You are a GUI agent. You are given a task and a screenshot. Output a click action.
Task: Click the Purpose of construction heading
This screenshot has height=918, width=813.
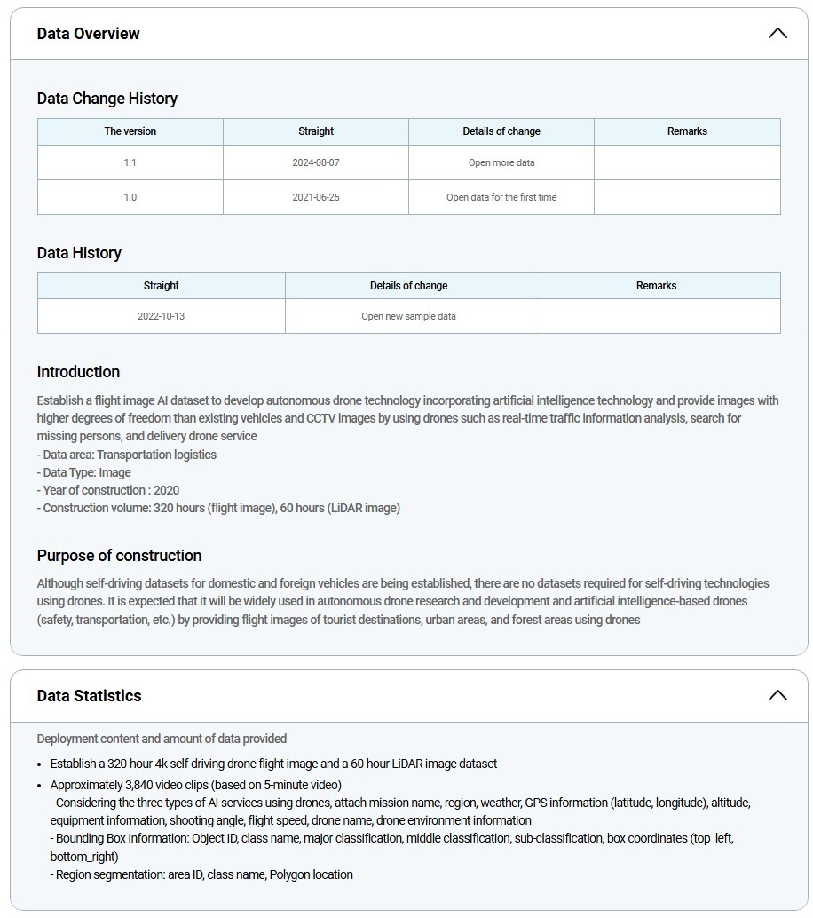pos(119,556)
